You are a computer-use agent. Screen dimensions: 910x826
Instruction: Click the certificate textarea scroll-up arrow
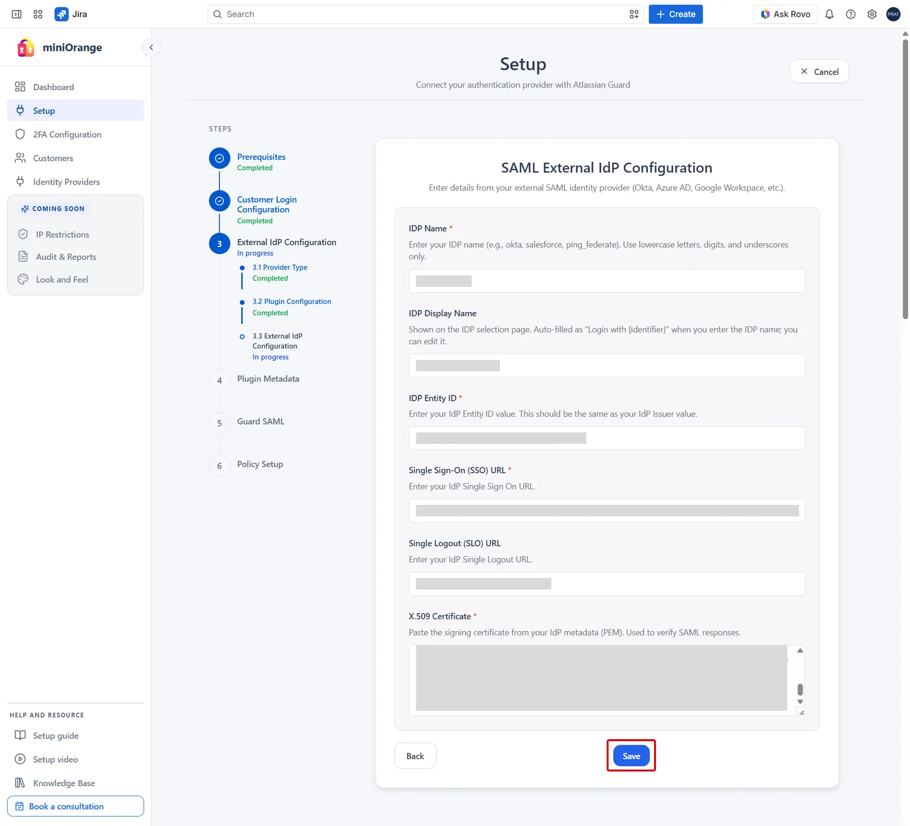(x=800, y=651)
